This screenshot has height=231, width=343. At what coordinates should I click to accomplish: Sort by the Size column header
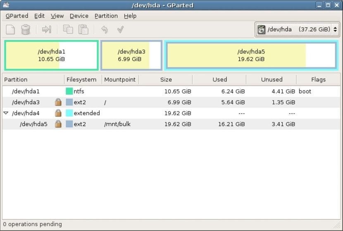click(166, 80)
